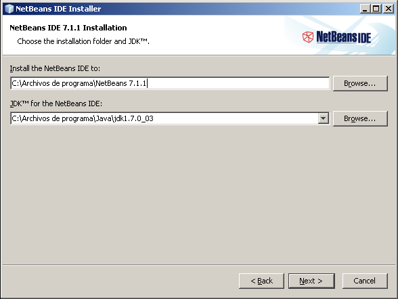This screenshot has width=398, height=299.
Task: Maximize the NetBeans IDE Installer window
Action: click(376, 9)
